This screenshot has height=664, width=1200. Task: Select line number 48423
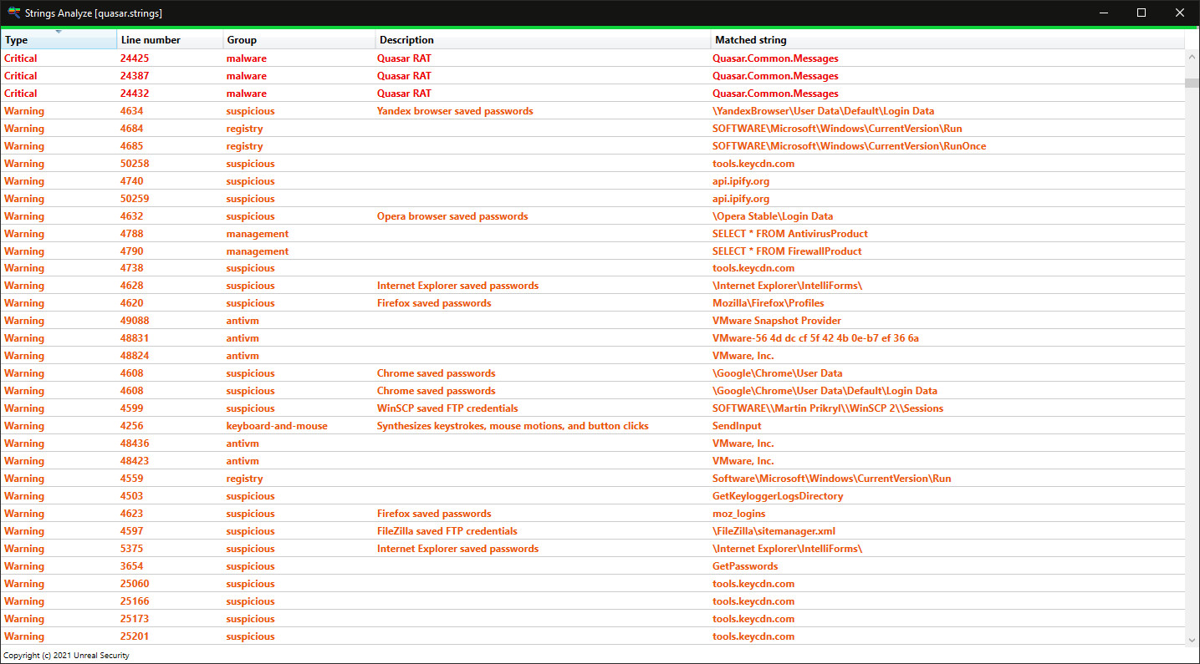[x=135, y=461]
